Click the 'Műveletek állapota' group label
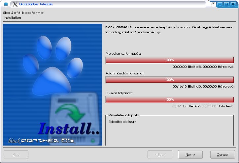Image resolution: width=239 pixels, height=163 pixels. (123, 115)
